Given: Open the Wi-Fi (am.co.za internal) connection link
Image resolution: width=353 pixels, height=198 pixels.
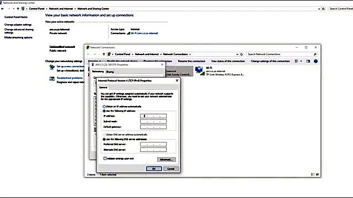Looking at the screenshot, I should pos(145,33).
